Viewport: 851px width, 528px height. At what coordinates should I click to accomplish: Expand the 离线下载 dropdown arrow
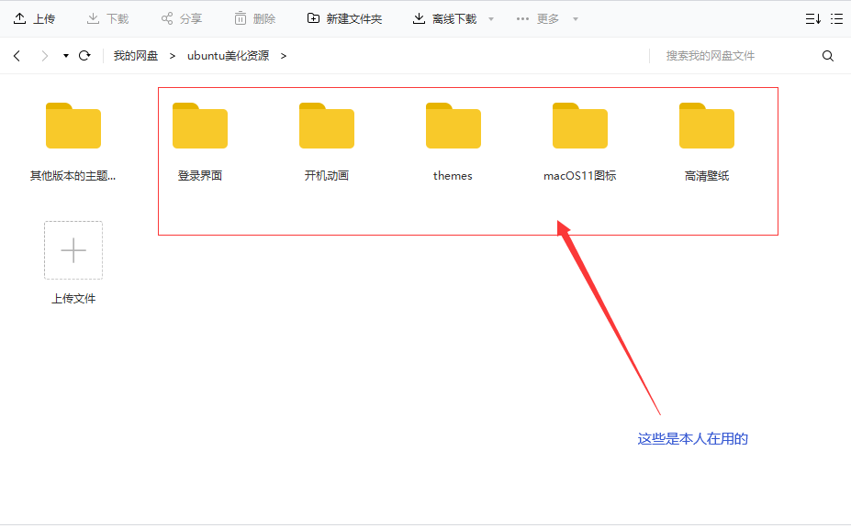(491, 19)
